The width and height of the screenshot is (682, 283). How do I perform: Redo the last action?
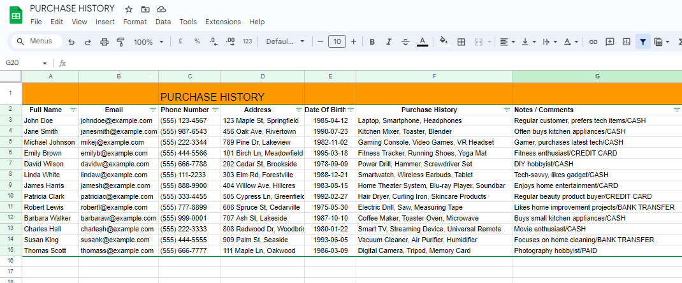click(x=87, y=41)
